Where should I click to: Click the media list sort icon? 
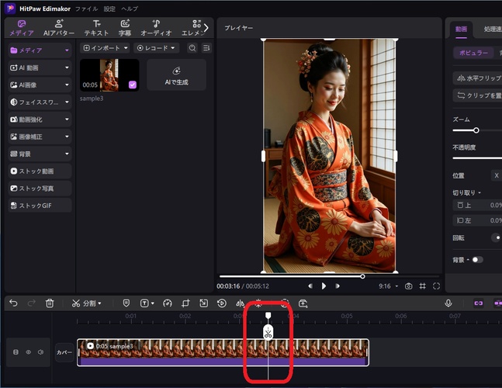tap(206, 48)
